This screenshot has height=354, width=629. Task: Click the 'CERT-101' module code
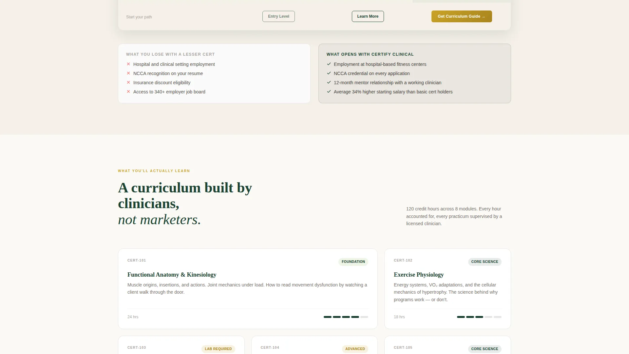[x=137, y=260]
